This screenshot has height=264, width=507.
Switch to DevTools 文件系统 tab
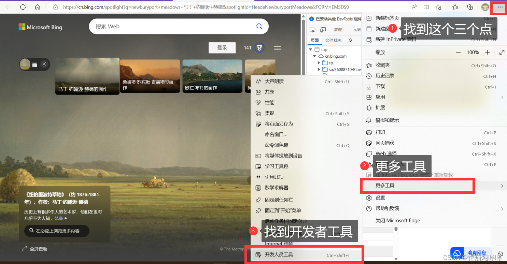point(333,40)
